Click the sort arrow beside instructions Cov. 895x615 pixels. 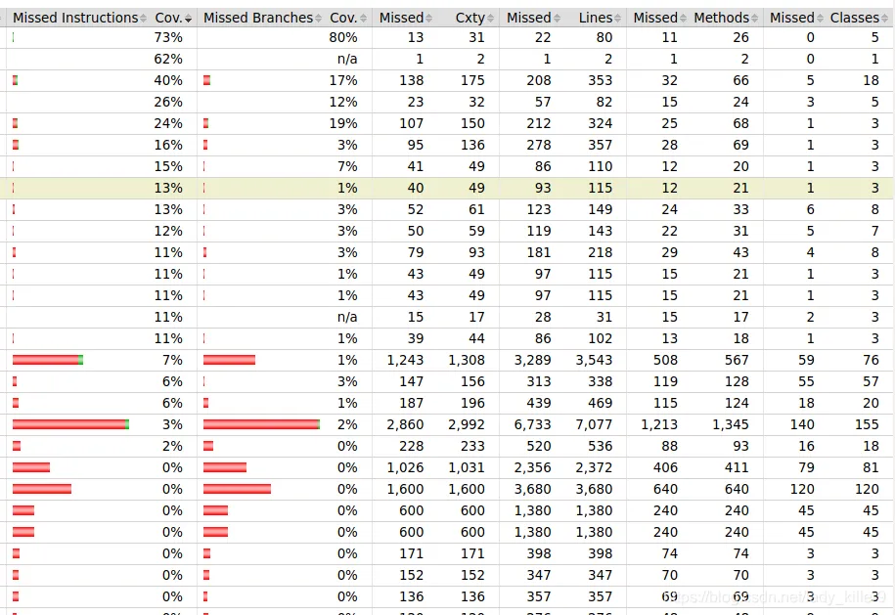[x=189, y=19]
